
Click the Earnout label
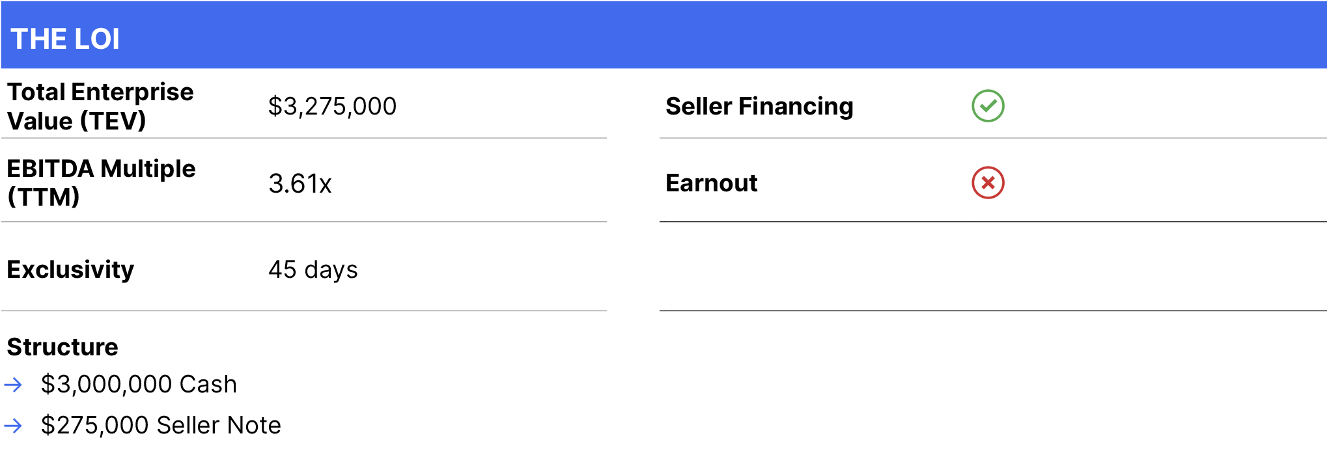[x=711, y=183]
